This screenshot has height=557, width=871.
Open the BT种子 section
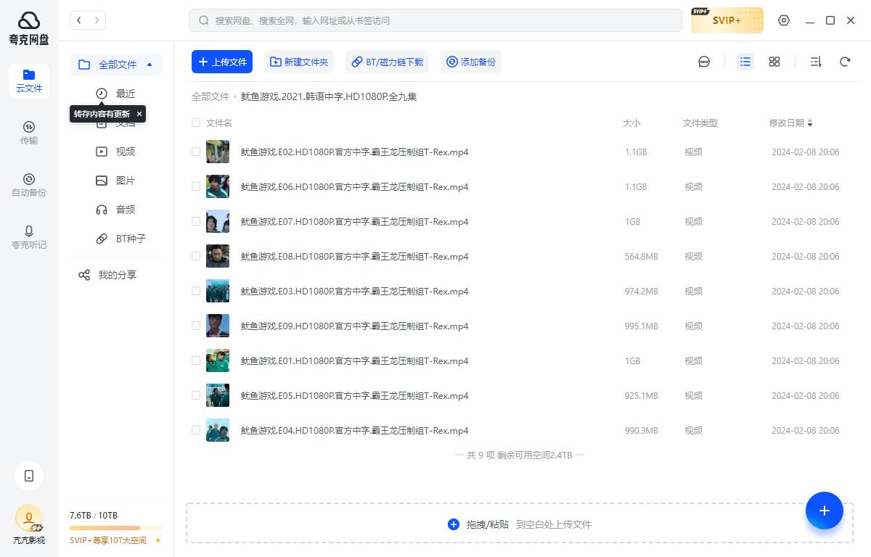click(x=126, y=239)
